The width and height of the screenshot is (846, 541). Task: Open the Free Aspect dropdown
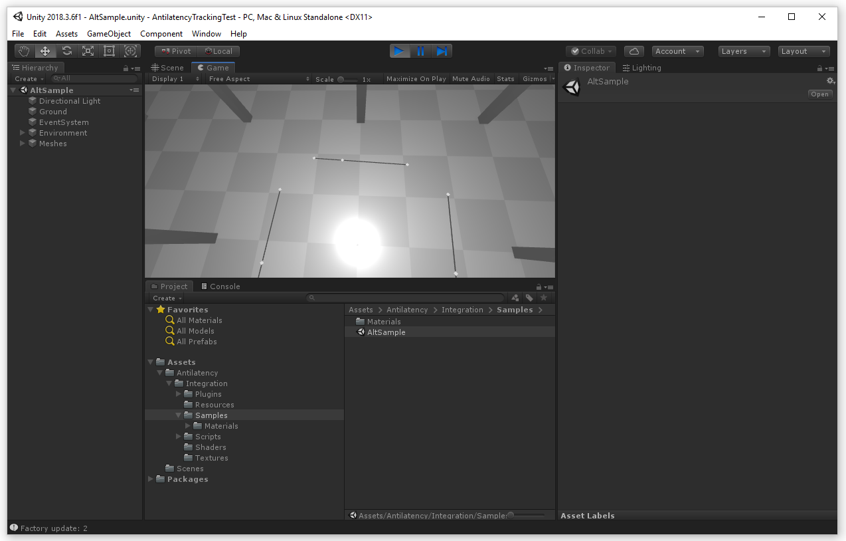point(258,79)
